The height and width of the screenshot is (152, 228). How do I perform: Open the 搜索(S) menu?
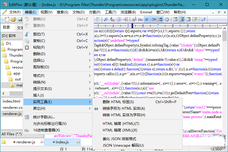point(62,12)
